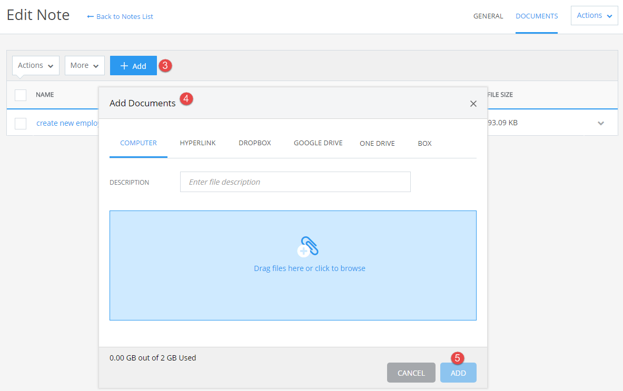Click the CANCEL button
This screenshot has width=623, height=391.
pyautogui.click(x=411, y=373)
